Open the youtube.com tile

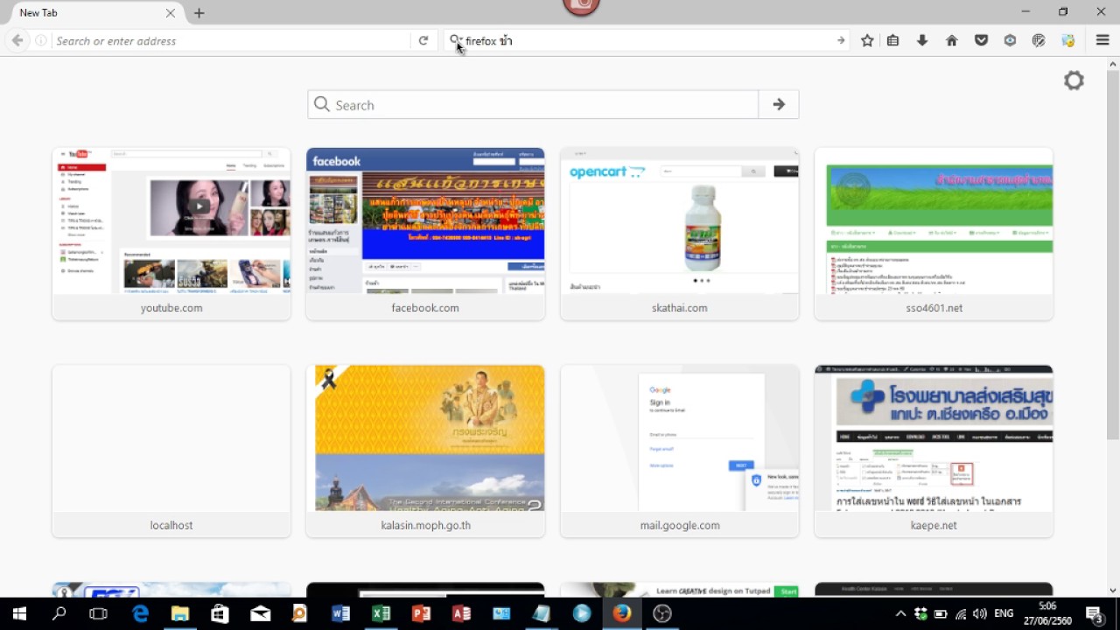tap(171, 234)
